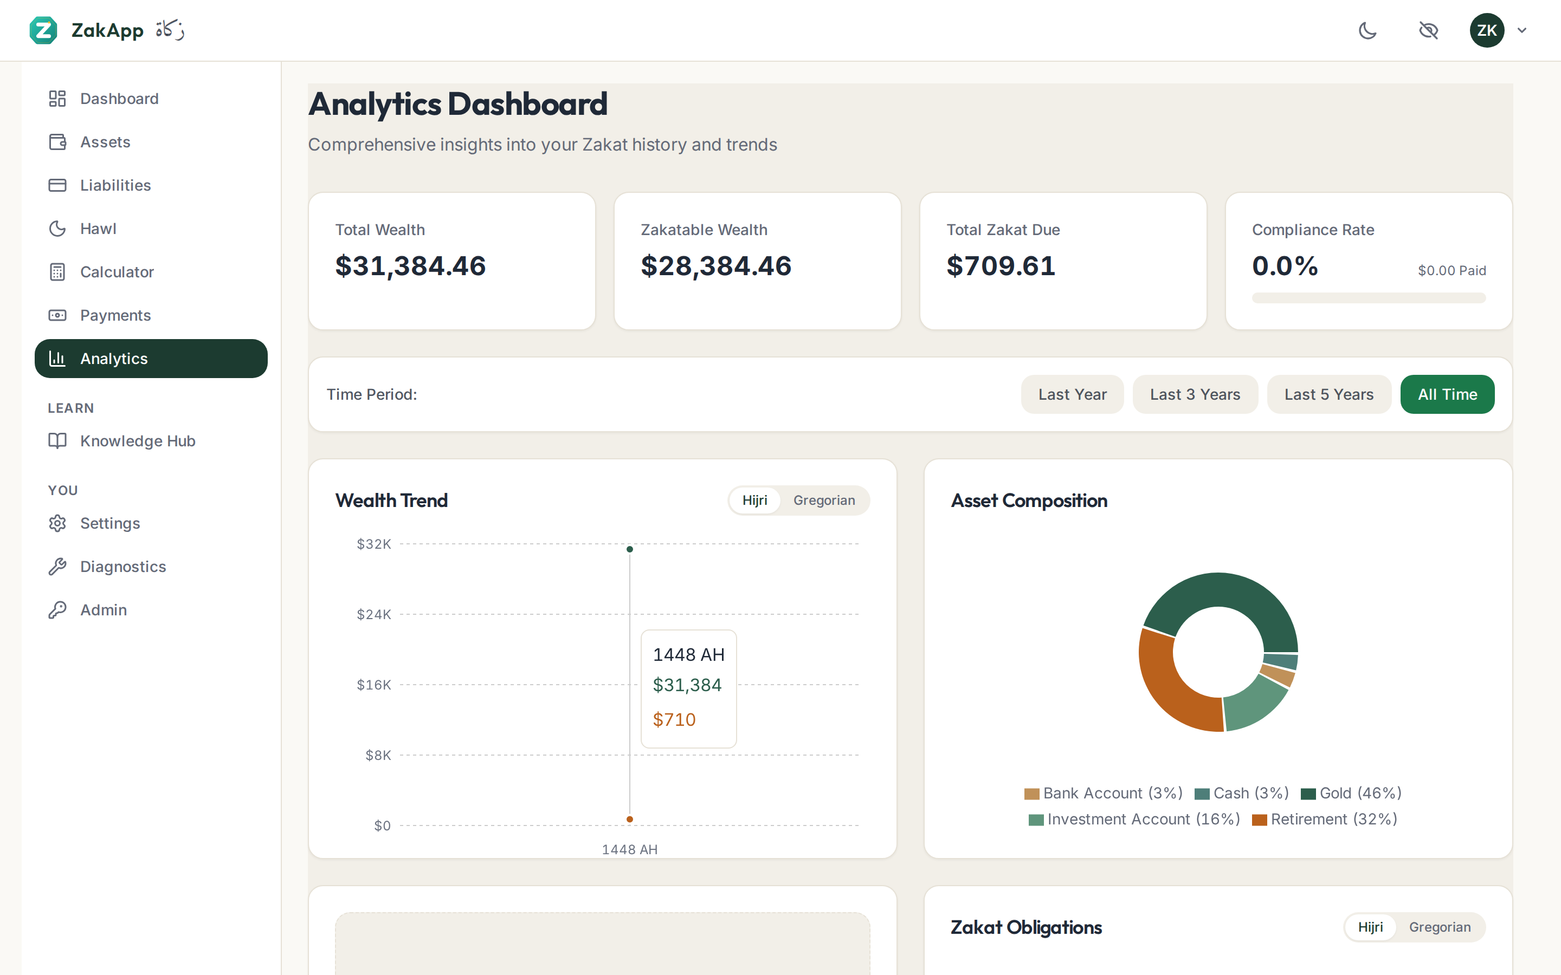The image size is (1561, 975).
Task: Click the Hawl moon icon in sidebar
Action: point(57,228)
